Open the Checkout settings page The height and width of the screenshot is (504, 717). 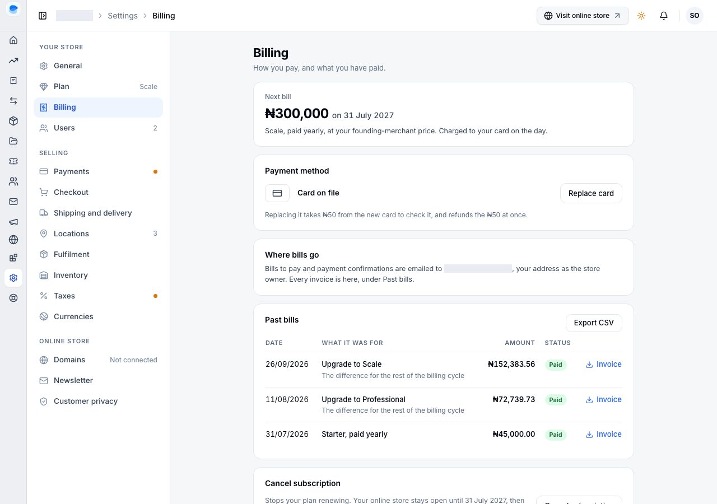coord(98,193)
